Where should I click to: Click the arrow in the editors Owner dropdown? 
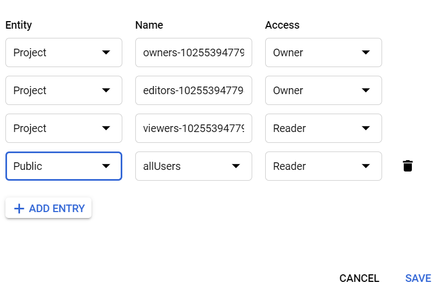[366, 90]
